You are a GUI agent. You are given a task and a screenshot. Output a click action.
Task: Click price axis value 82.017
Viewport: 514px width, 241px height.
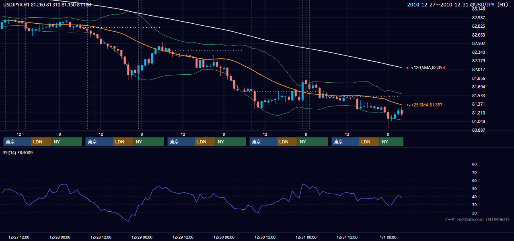click(x=478, y=69)
